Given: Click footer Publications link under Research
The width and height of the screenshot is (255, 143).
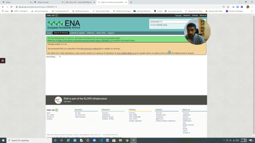Looking at the screenshot, I should point(106,115).
